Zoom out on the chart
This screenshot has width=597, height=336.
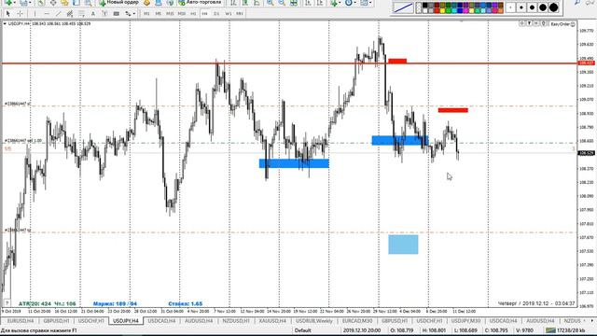(x=282, y=3)
